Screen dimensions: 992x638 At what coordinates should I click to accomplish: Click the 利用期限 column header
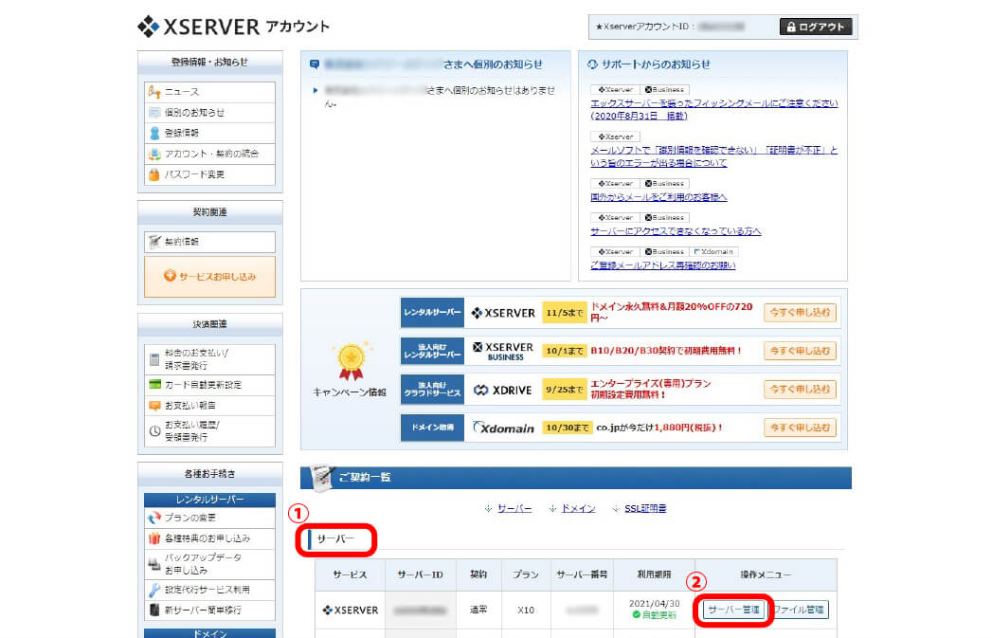click(x=654, y=574)
